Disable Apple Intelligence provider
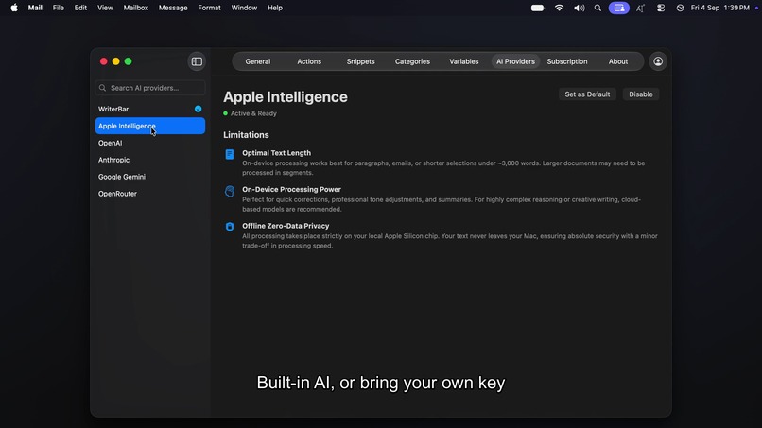 pos(640,94)
